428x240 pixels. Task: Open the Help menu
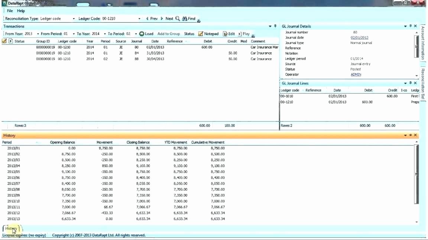click(21, 11)
